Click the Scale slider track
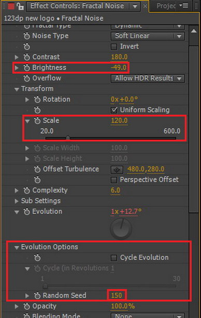 111,138
